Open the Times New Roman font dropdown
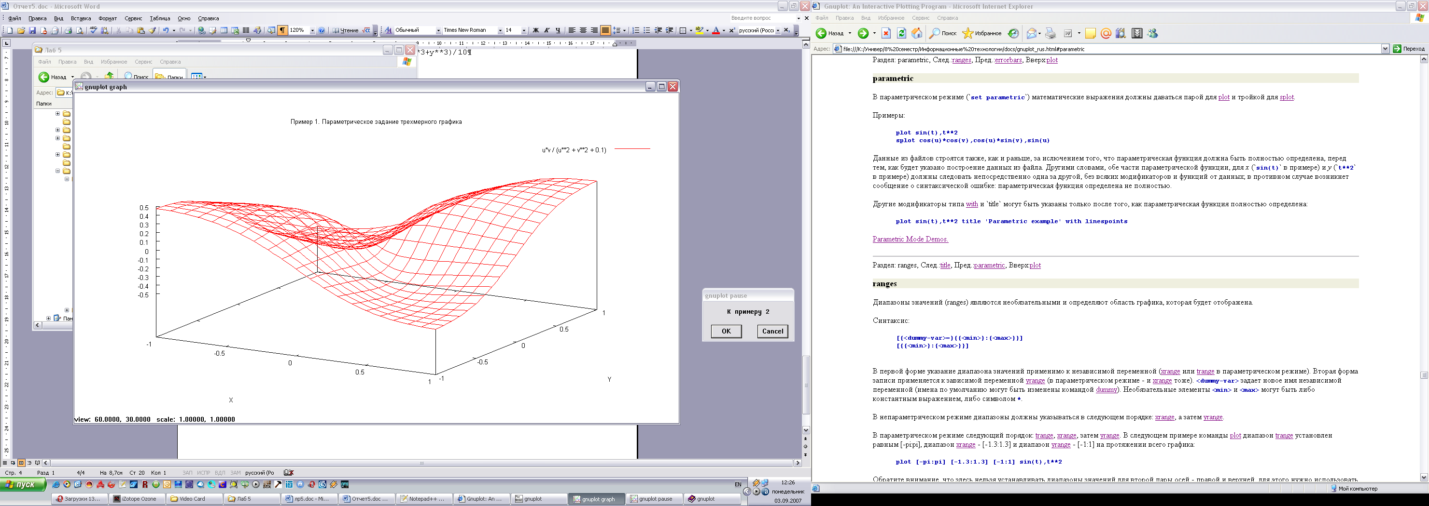Screen dimensions: 1429x506 [500, 30]
